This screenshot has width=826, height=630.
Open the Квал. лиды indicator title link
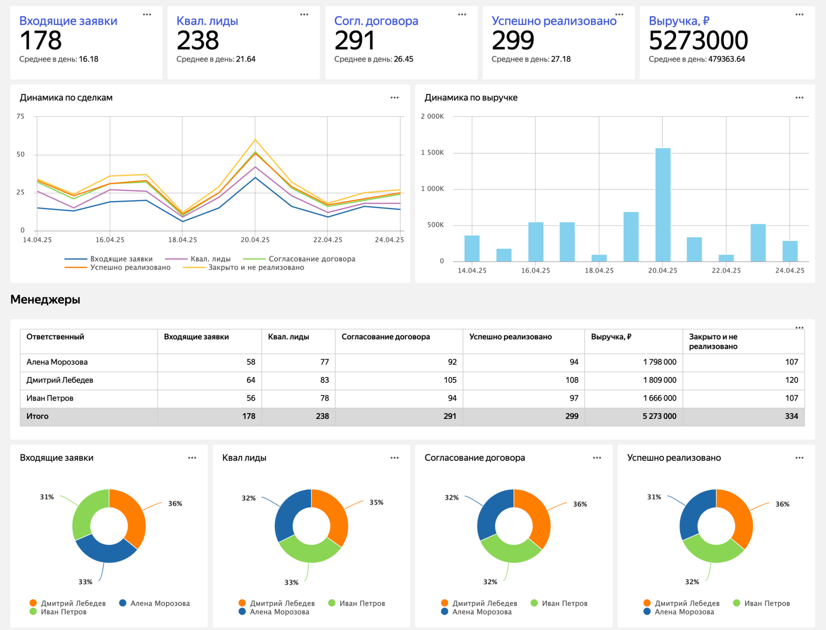pyautogui.click(x=207, y=21)
